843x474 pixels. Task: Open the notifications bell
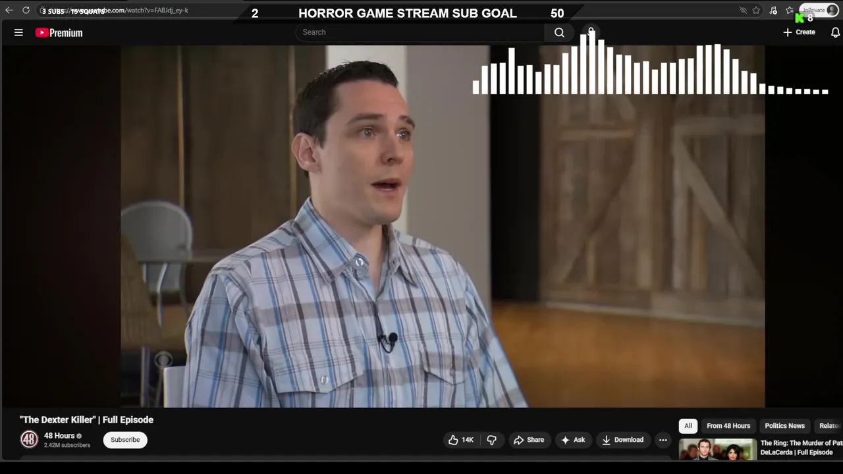pyautogui.click(x=835, y=32)
